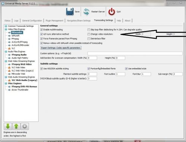The height and width of the screenshot is (142, 186).
Task: Toggle Fontconfig/Embedded fonts checkbox
Action: point(89,69)
